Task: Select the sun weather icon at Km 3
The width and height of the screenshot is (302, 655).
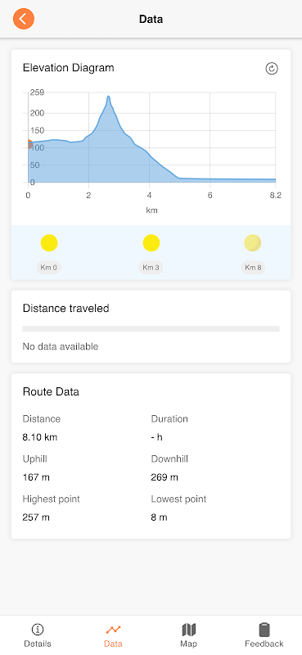Action: [x=151, y=243]
